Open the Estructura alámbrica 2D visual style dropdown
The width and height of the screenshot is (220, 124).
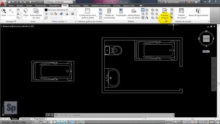(60, 10)
